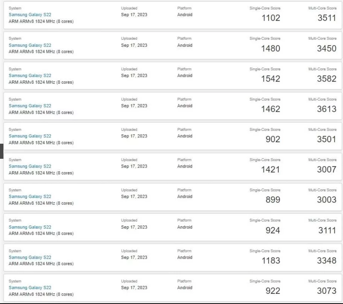
Task: Open the Galaxy S22 result with single-core 1421
Action: 30,166
